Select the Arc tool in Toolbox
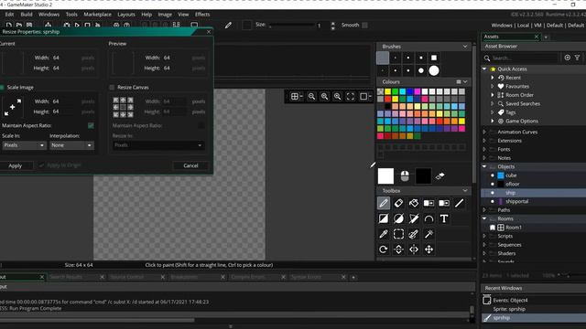The image size is (586, 329). [x=429, y=218]
